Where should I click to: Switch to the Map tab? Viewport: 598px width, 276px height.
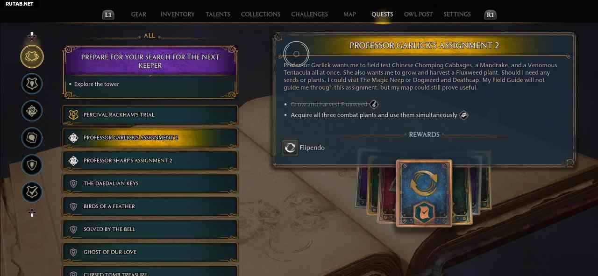pos(349,14)
